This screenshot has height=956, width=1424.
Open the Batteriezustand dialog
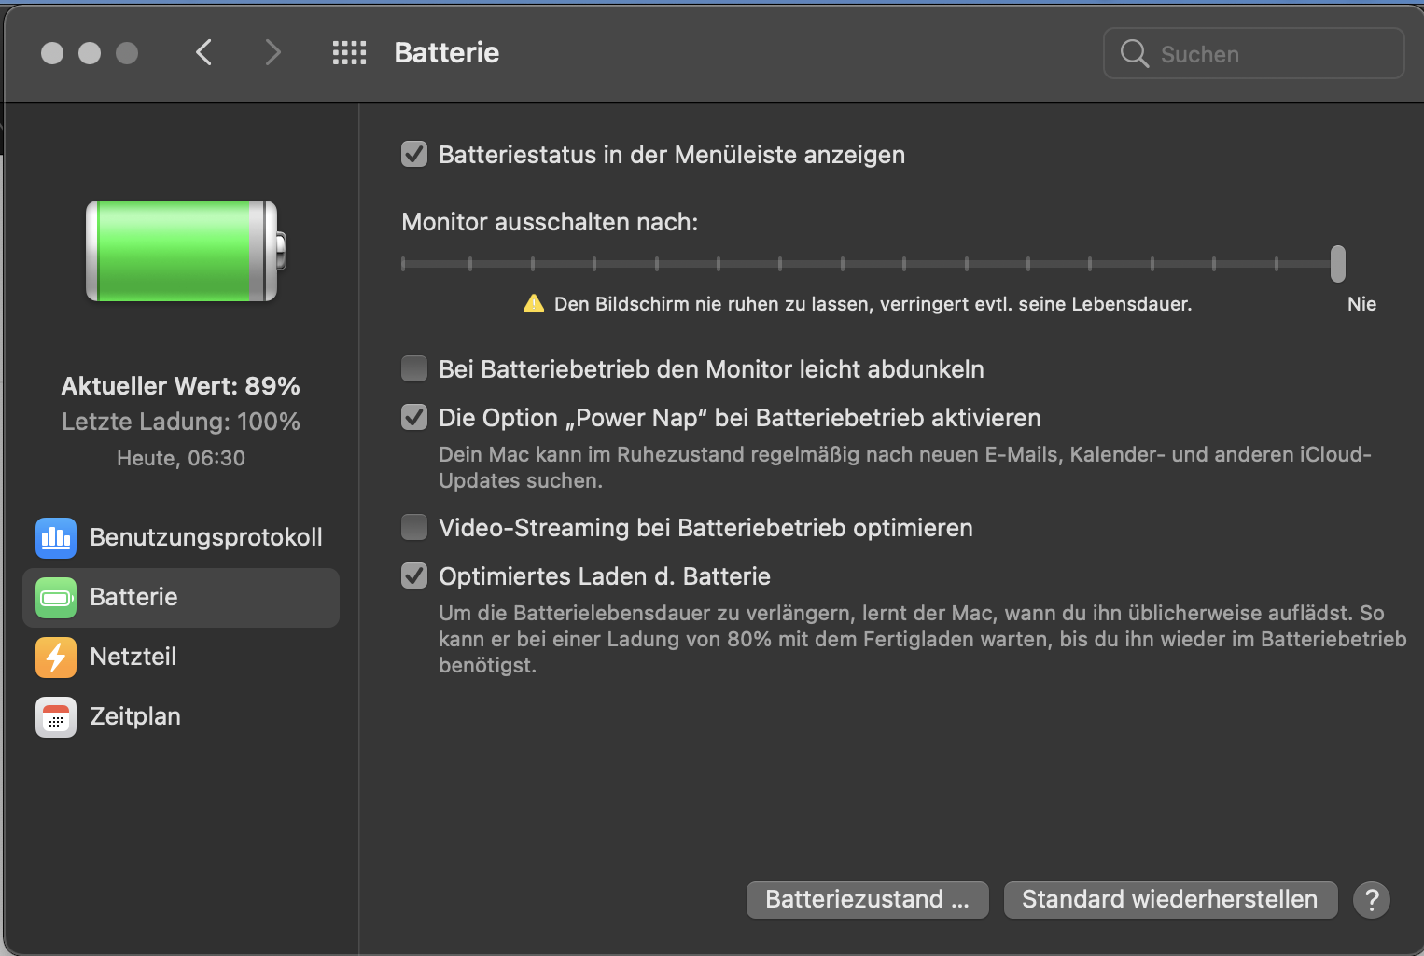tap(867, 900)
